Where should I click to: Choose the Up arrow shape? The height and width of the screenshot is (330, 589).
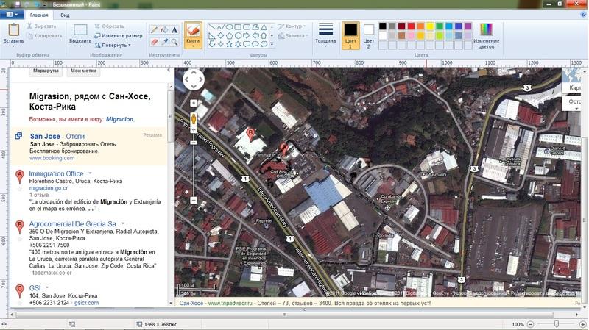[x=264, y=35]
